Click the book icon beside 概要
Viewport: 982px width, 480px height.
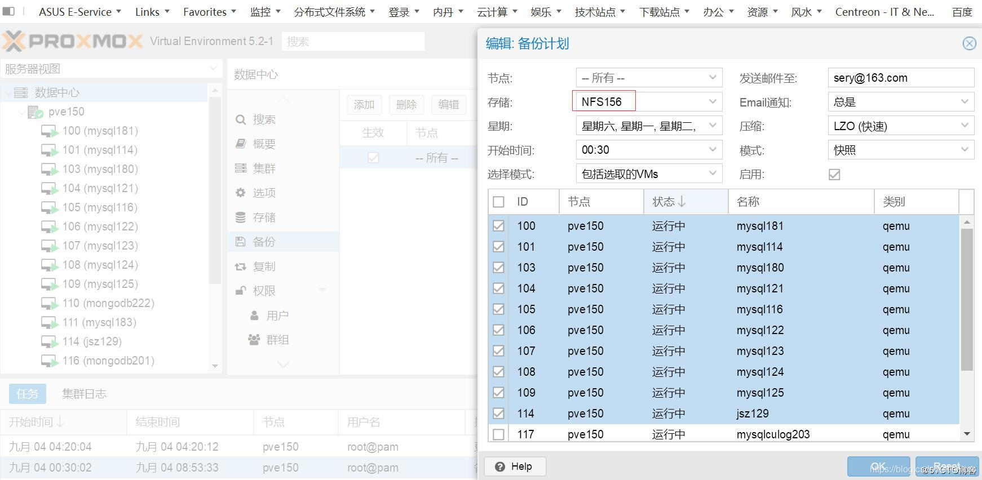(241, 144)
